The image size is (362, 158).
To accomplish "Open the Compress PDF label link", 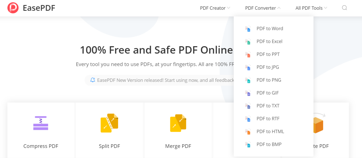I will tap(41, 146).
